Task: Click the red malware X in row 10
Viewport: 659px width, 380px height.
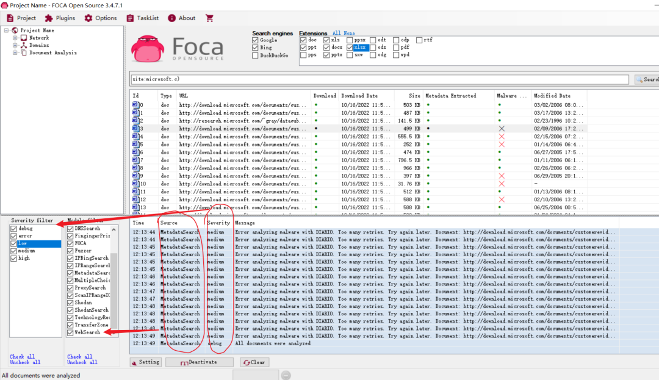Action: [502, 184]
